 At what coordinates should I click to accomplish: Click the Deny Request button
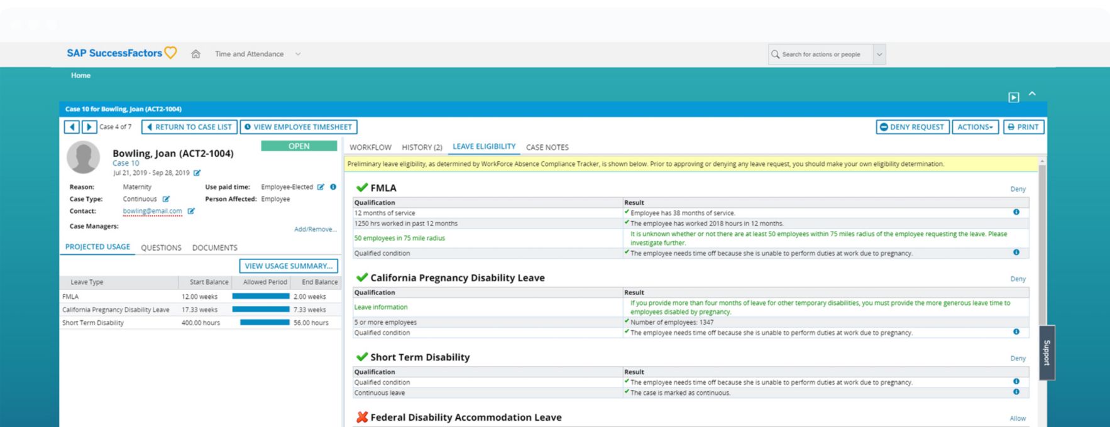[x=912, y=127]
